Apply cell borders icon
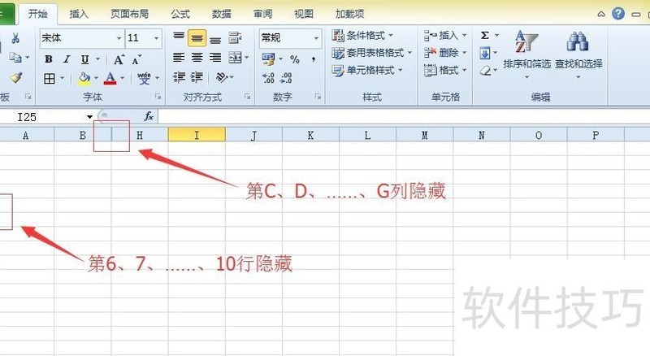Image resolution: width=650 pixels, height=356 pixels. pos(50,78)
